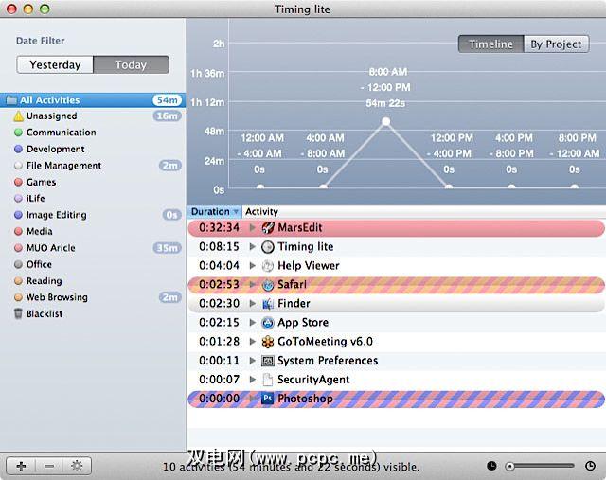Screen dimensions: 606x480
Task: Open the gear settings menu
Action: [77, 466]
